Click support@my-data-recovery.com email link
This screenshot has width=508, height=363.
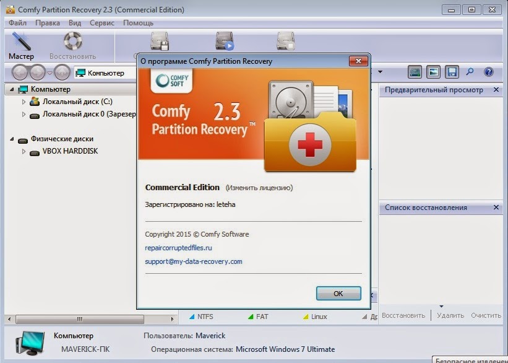tap(194, 261)
